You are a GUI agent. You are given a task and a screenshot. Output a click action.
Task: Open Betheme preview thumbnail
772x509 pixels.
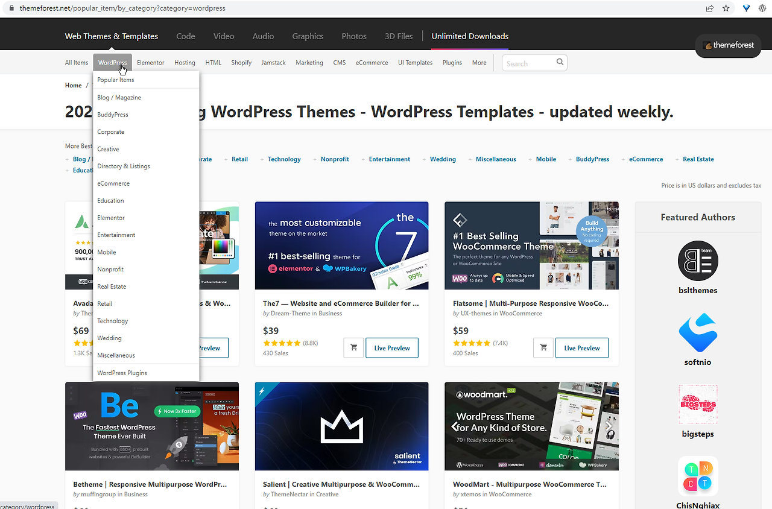152,426
